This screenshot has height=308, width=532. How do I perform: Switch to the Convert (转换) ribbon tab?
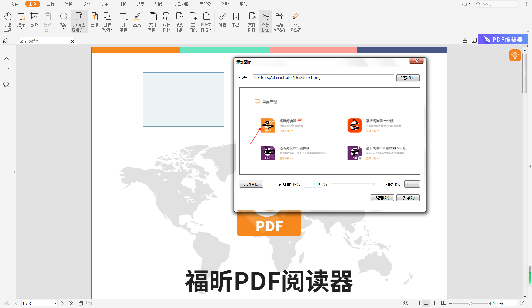tap(69, 4)
